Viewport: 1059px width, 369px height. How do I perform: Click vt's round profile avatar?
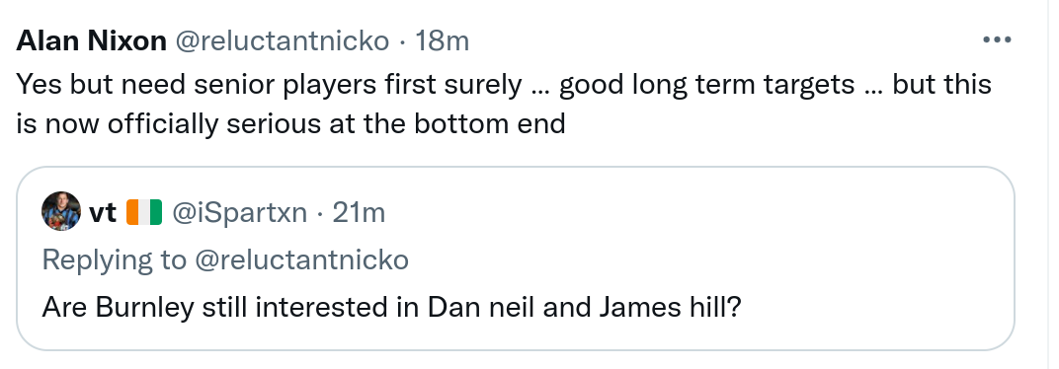point(61,211)
